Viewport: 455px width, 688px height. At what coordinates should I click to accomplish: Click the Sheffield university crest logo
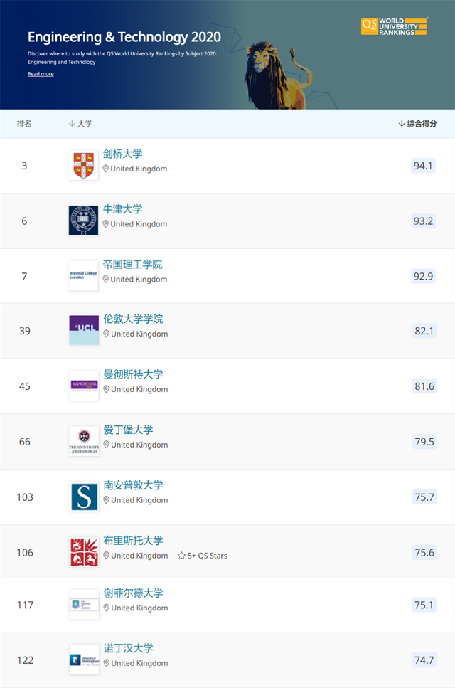point(83,607)
